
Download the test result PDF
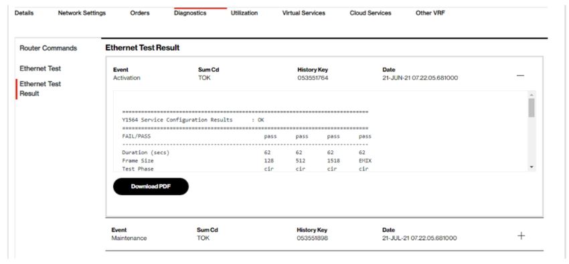coord(151,186)
